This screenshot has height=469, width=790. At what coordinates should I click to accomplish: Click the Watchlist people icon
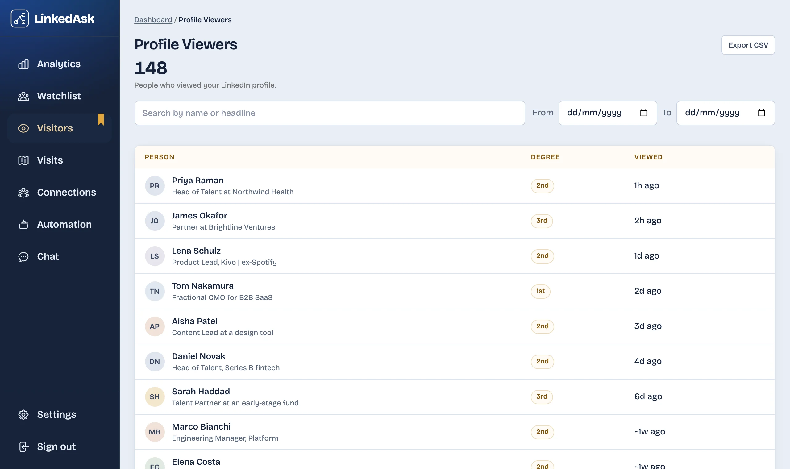[x=23, y=96]
